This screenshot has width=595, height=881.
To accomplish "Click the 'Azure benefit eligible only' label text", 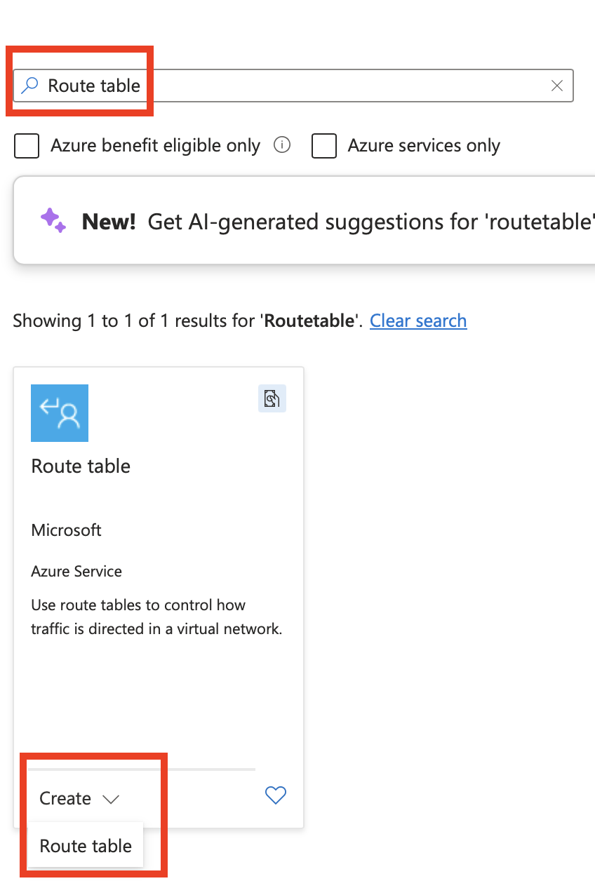I will point(156,146).
